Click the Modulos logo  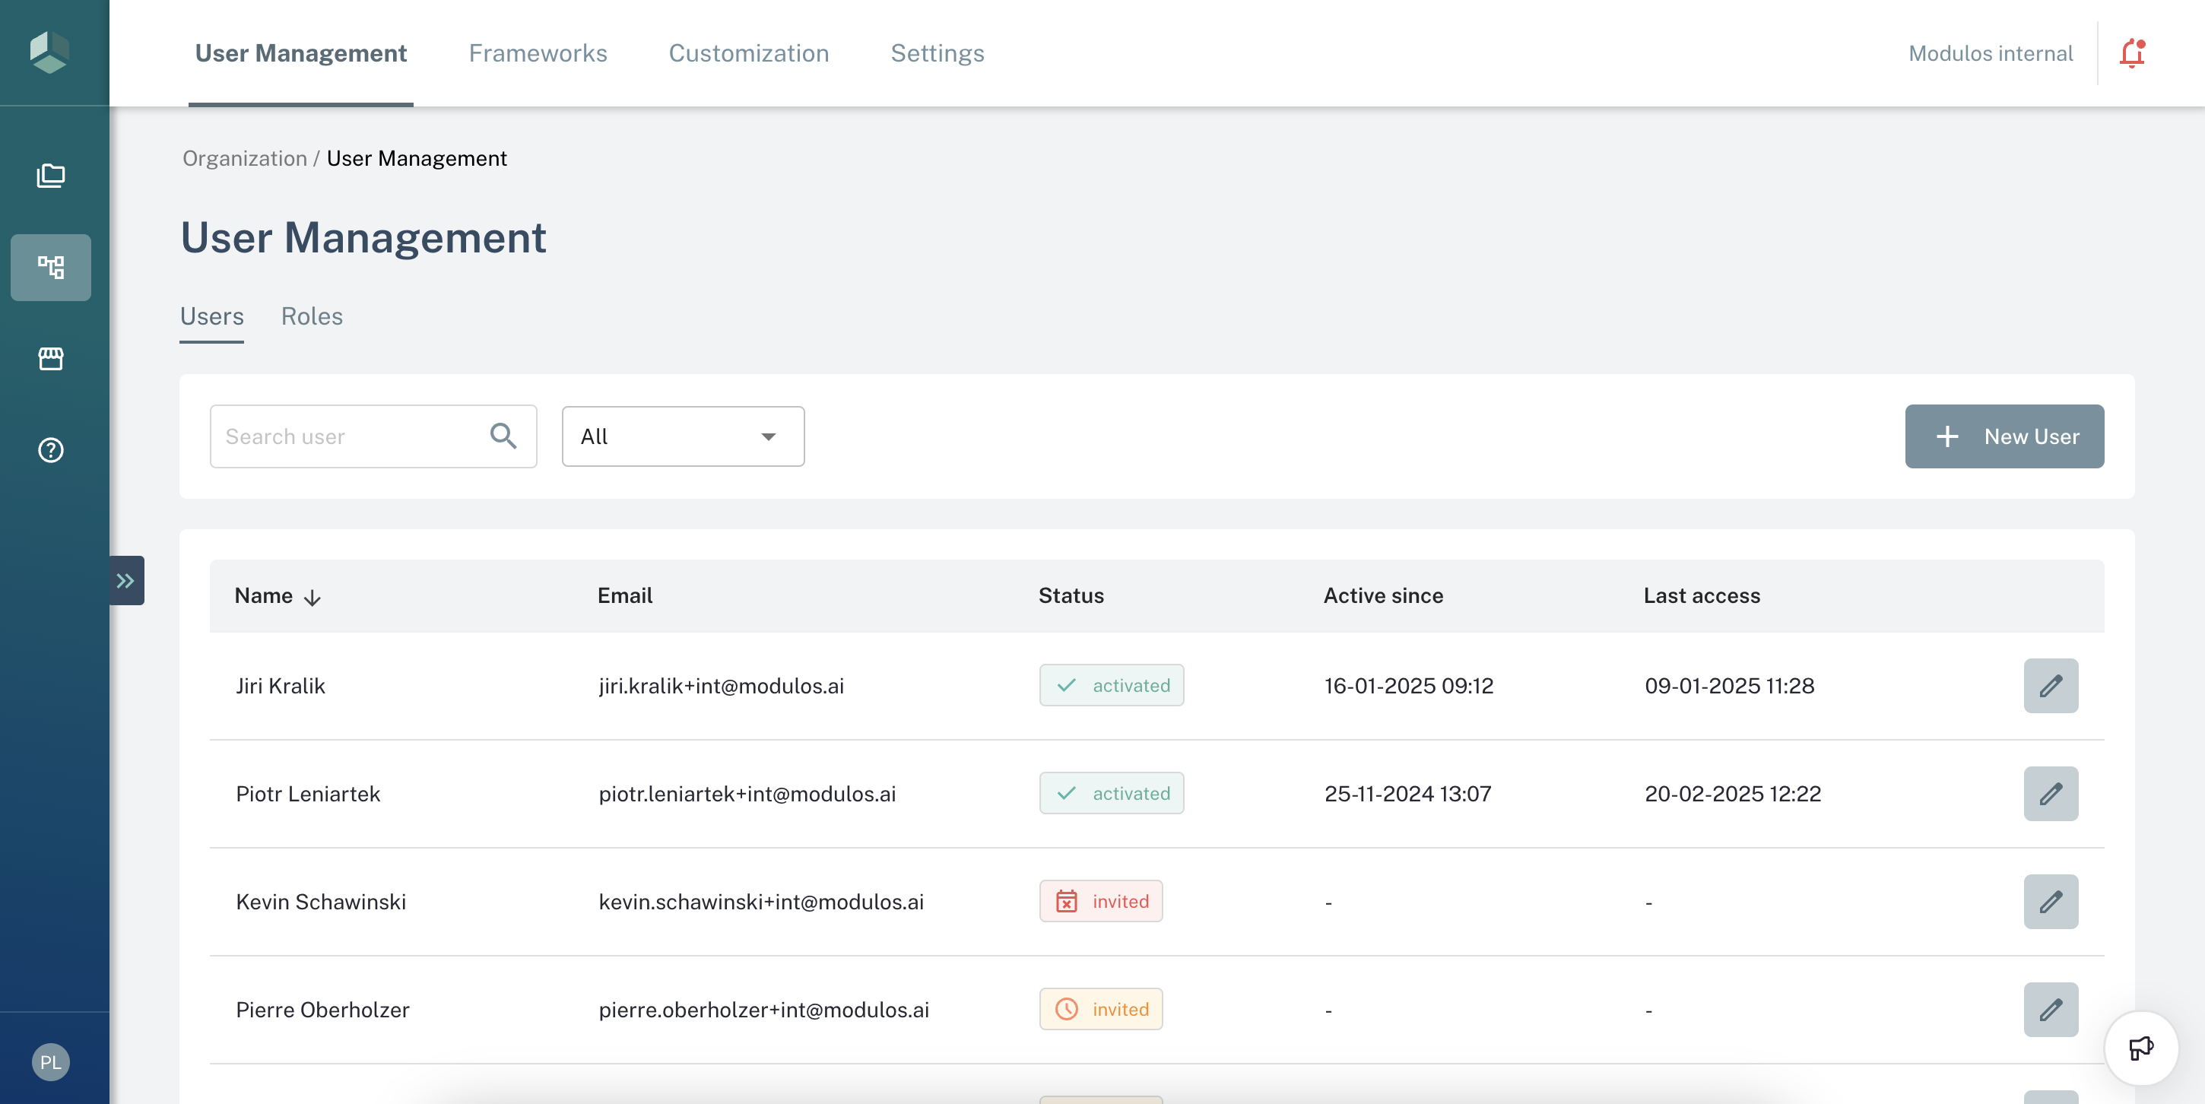[x=49, y=52]
